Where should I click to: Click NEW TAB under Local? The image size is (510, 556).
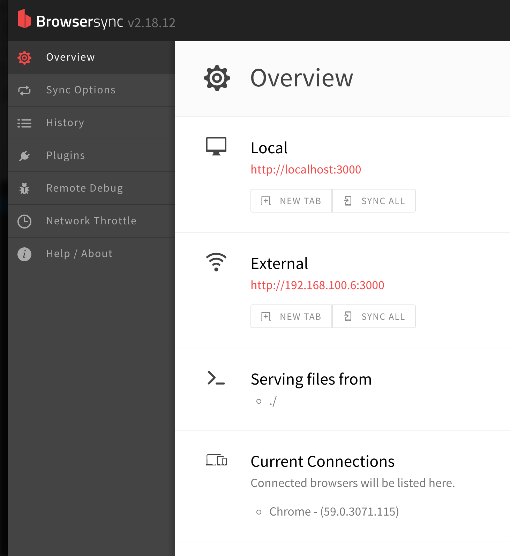pos(291,201)
